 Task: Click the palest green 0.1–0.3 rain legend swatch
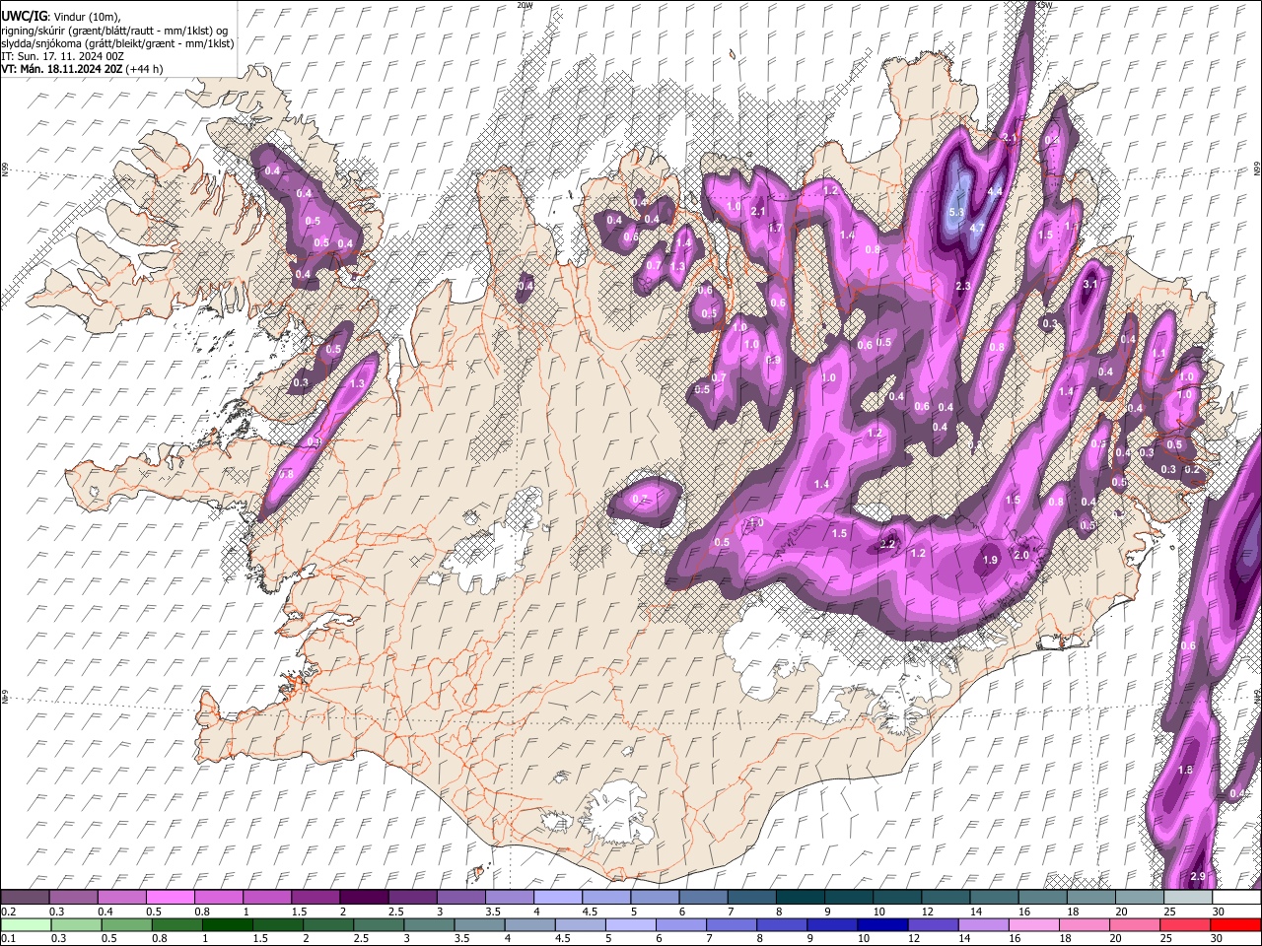(x=25, y=924)
